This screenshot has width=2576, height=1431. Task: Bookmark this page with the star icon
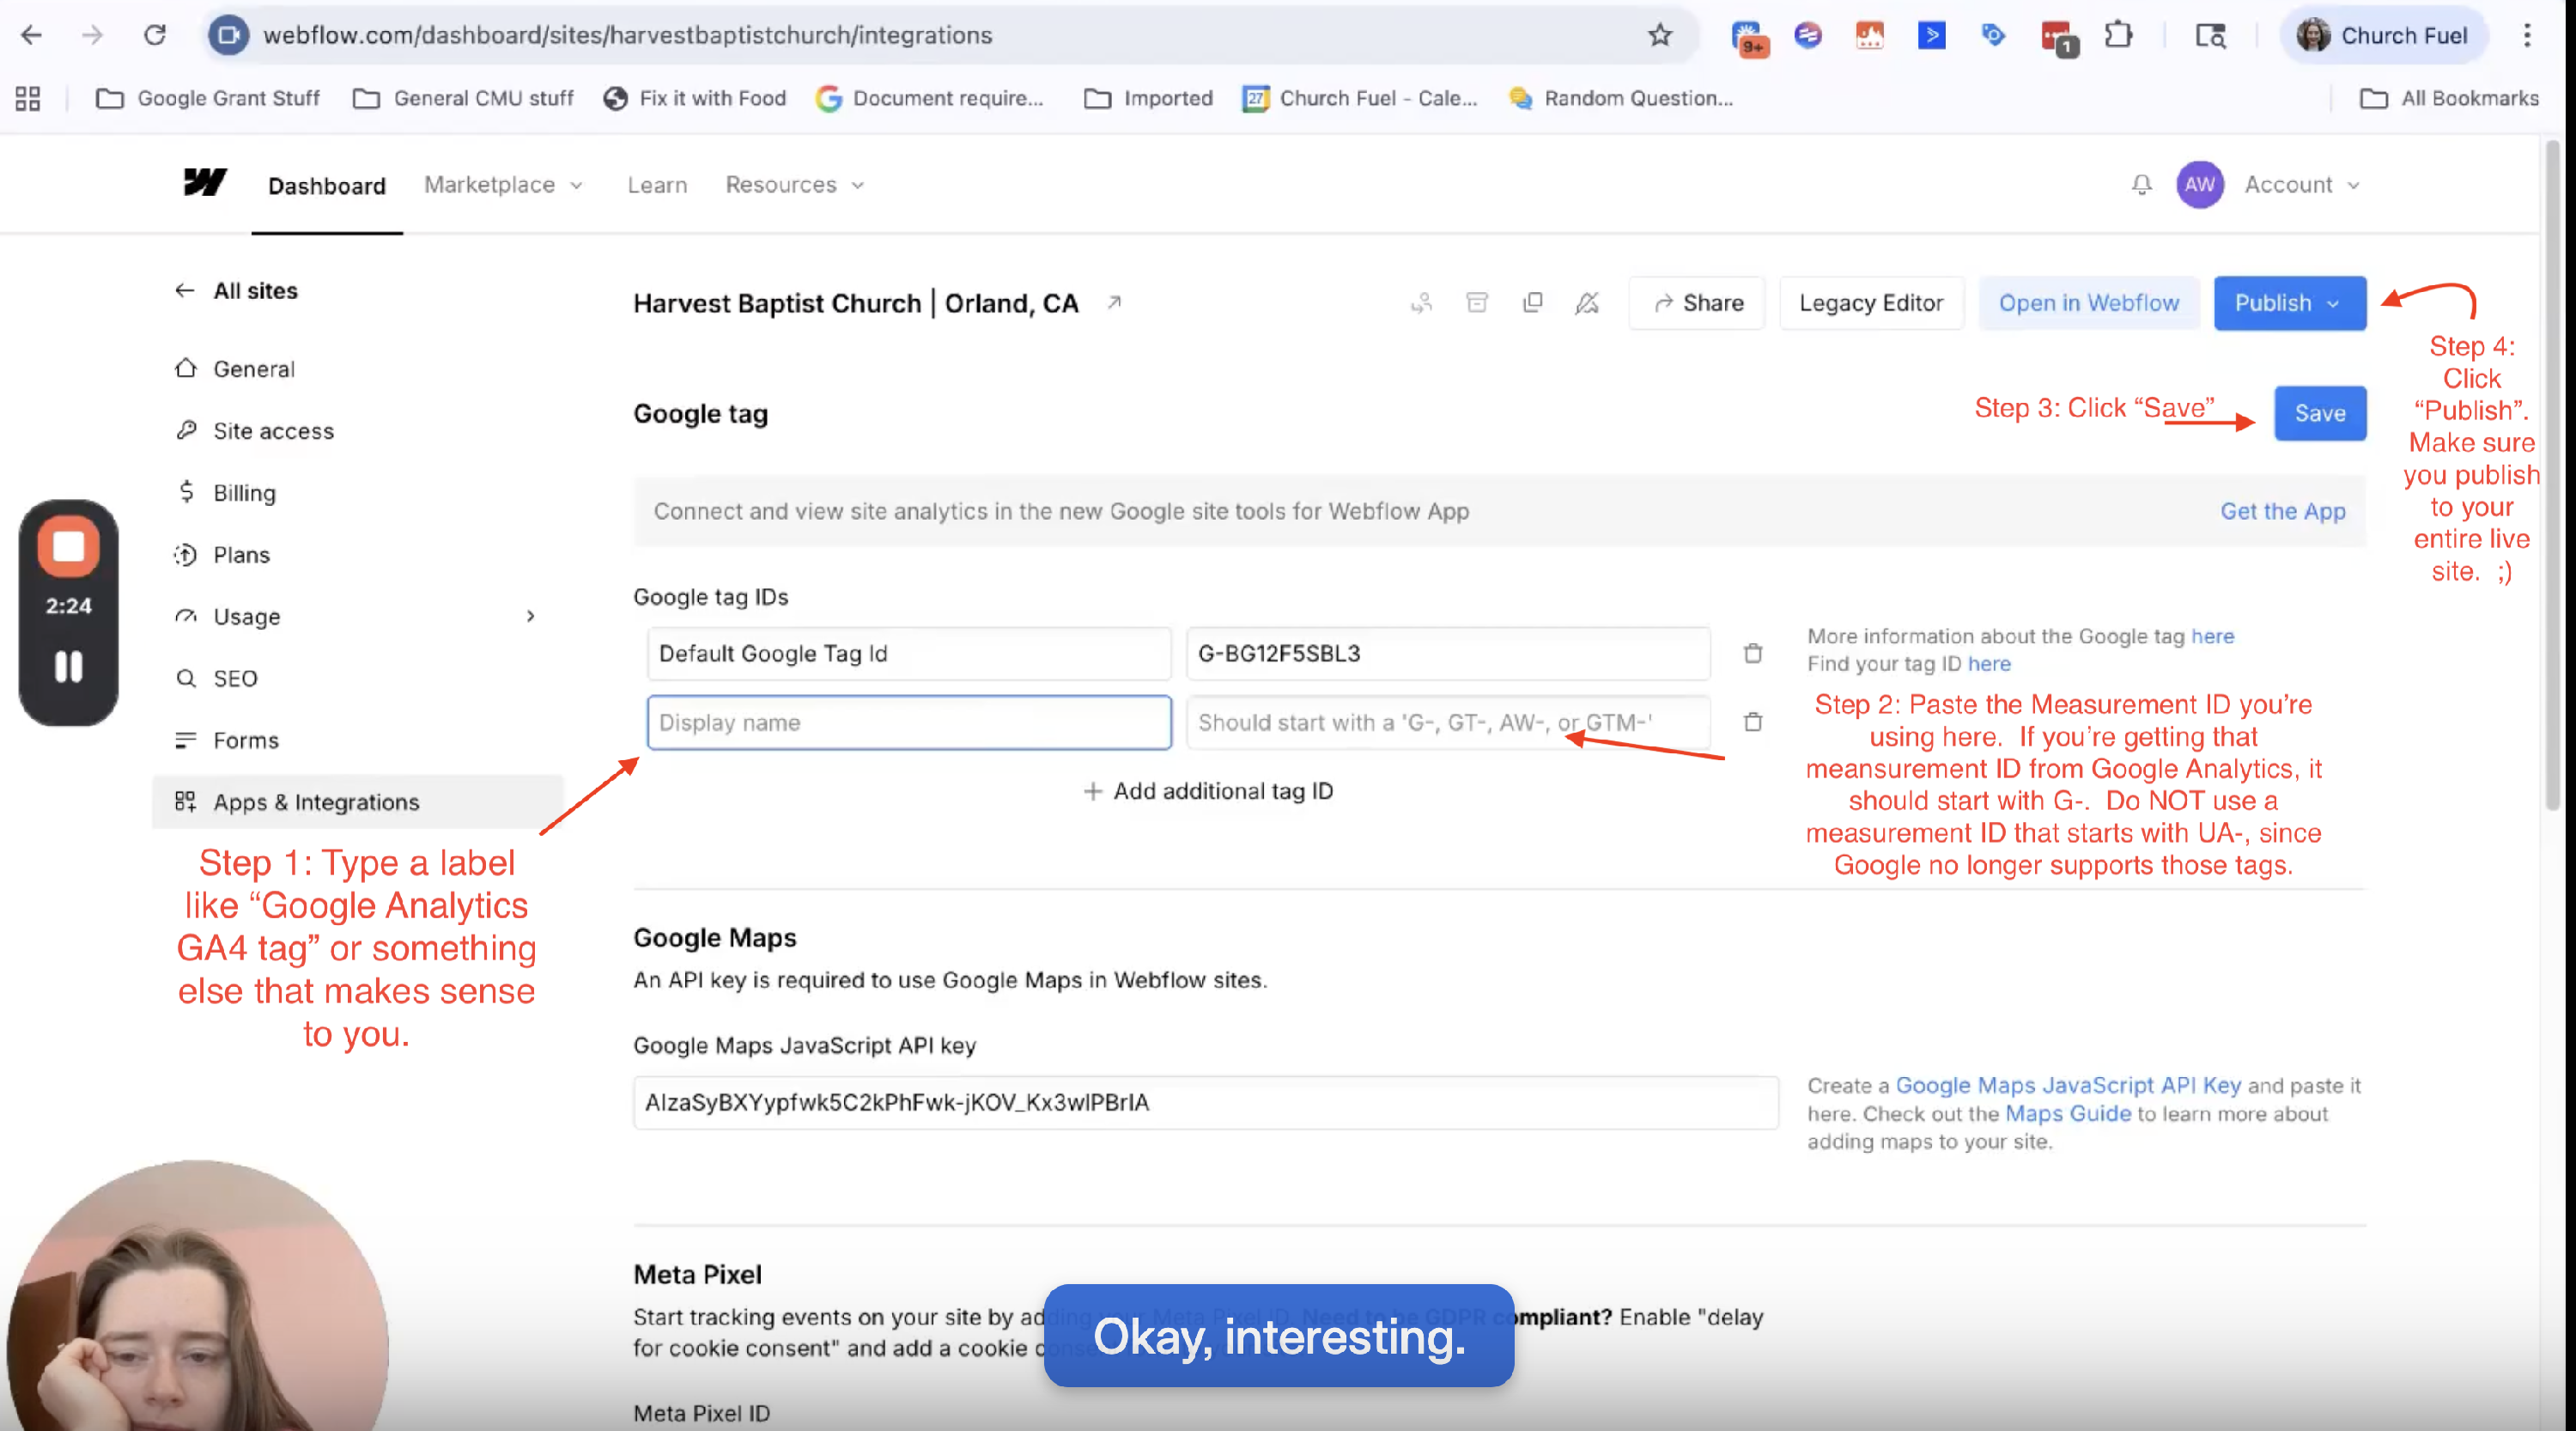pos(1660,35)
